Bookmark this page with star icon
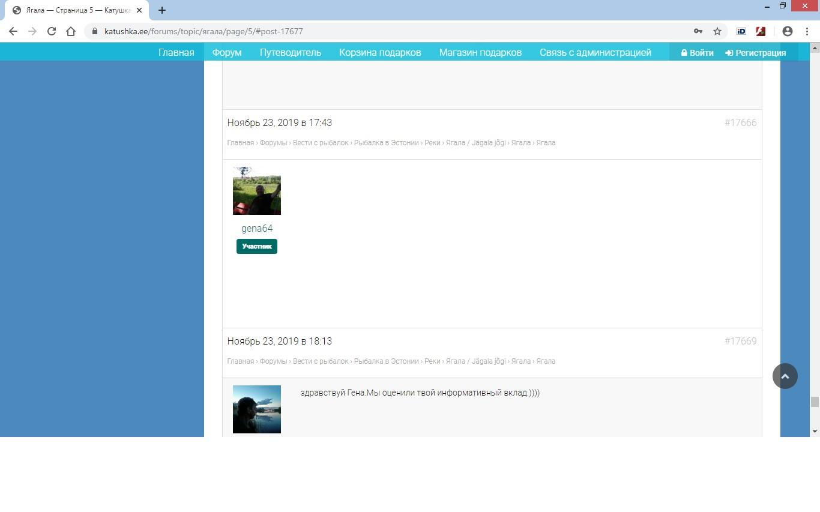The image size is (820, 512). pos(717,31)
